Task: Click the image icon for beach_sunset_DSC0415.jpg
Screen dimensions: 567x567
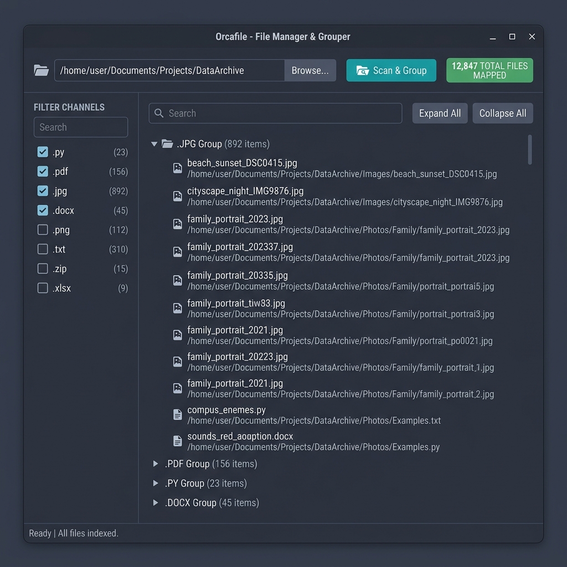Action: point(178,168)
